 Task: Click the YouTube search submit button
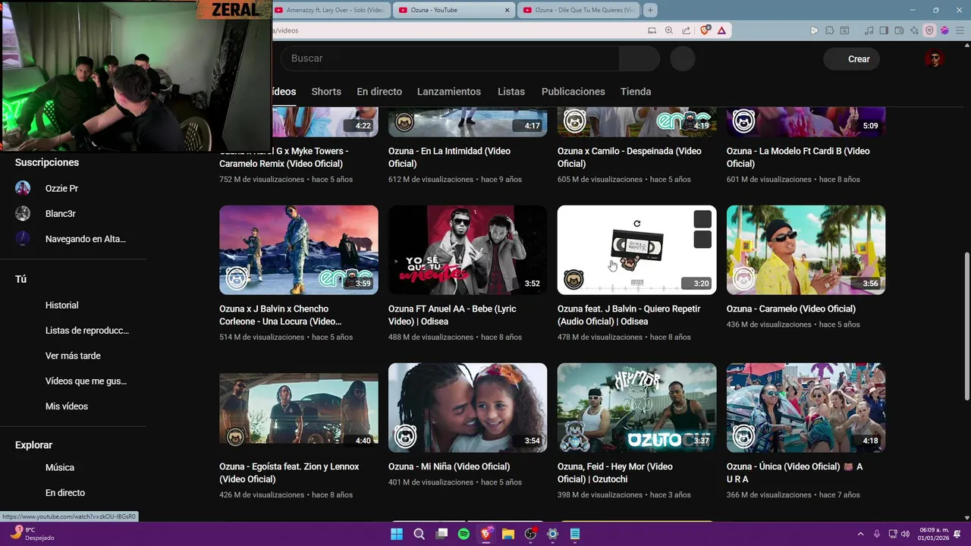point(639,58)
